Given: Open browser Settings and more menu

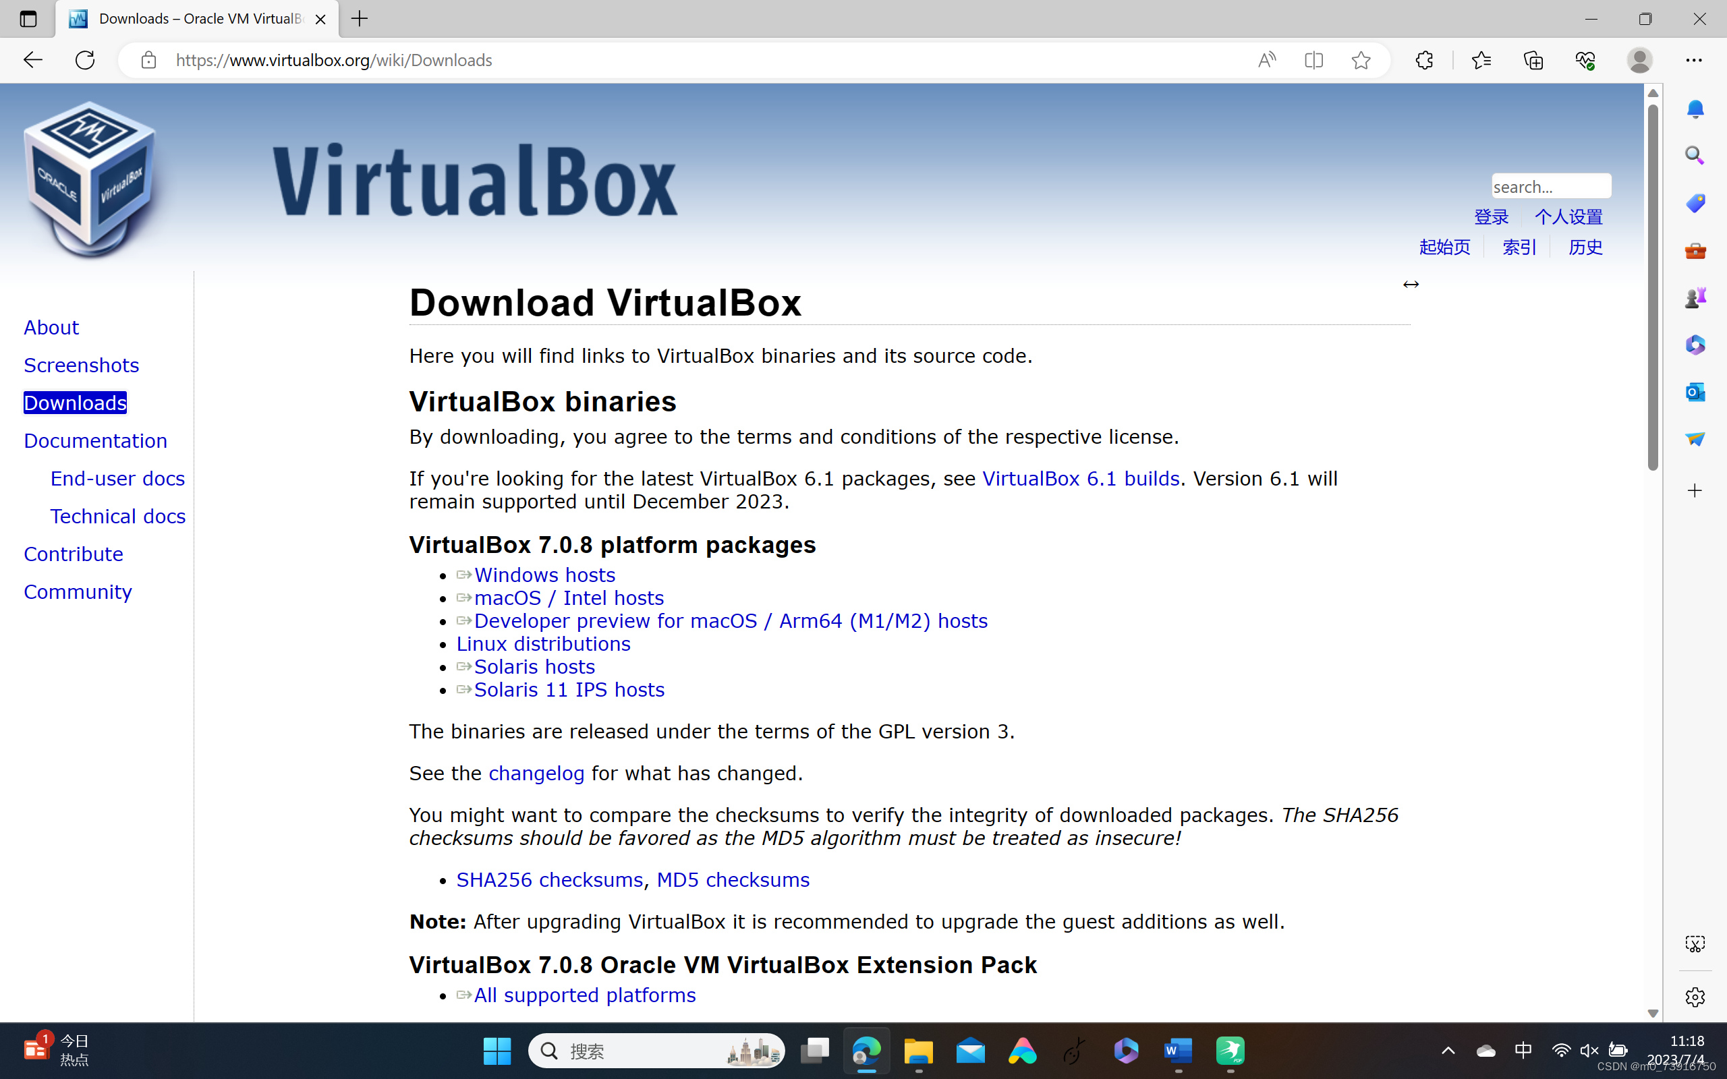Looking at the screenshot, I should tap(1693, 60).
